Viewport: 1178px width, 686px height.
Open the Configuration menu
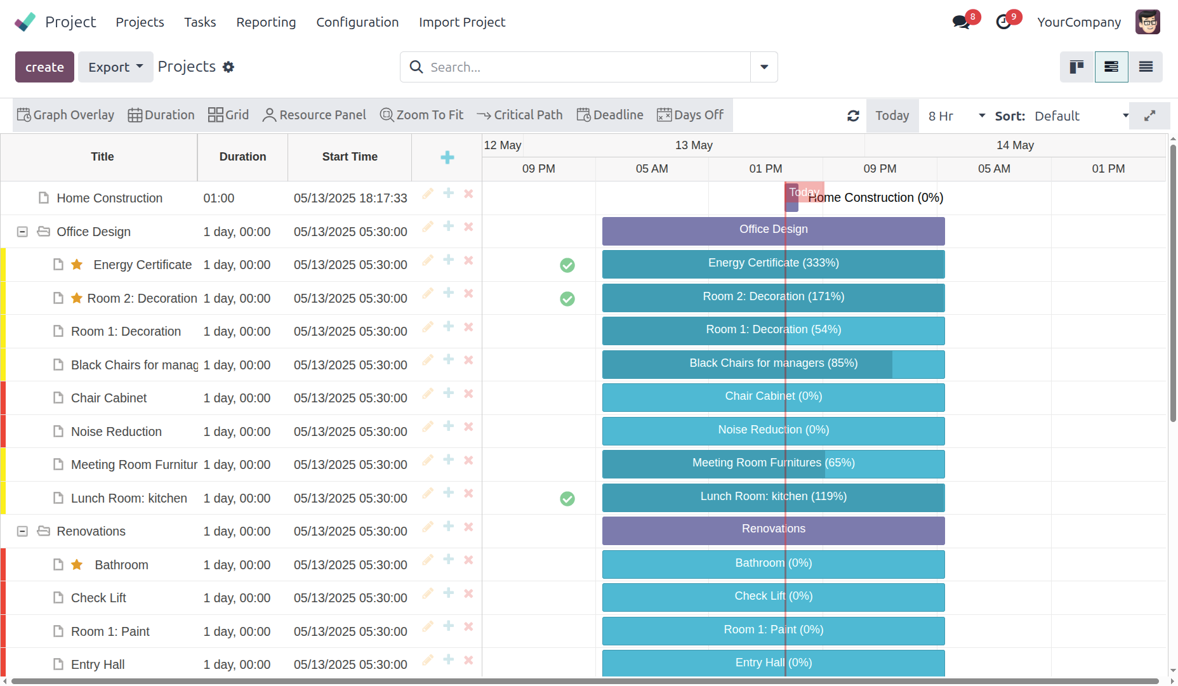[357, 22]
